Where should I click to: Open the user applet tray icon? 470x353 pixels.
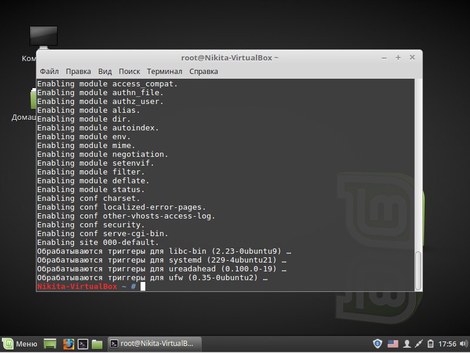click(406, 344)
